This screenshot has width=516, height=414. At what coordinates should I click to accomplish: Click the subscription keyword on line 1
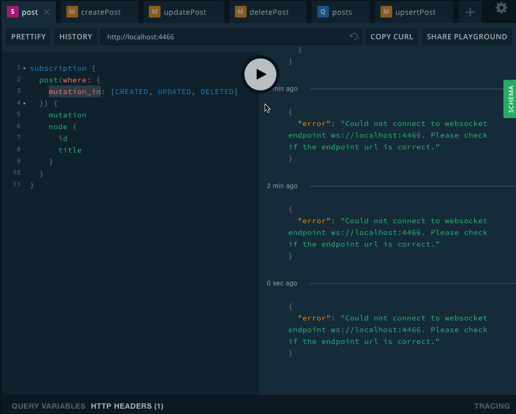pos(58,68)
